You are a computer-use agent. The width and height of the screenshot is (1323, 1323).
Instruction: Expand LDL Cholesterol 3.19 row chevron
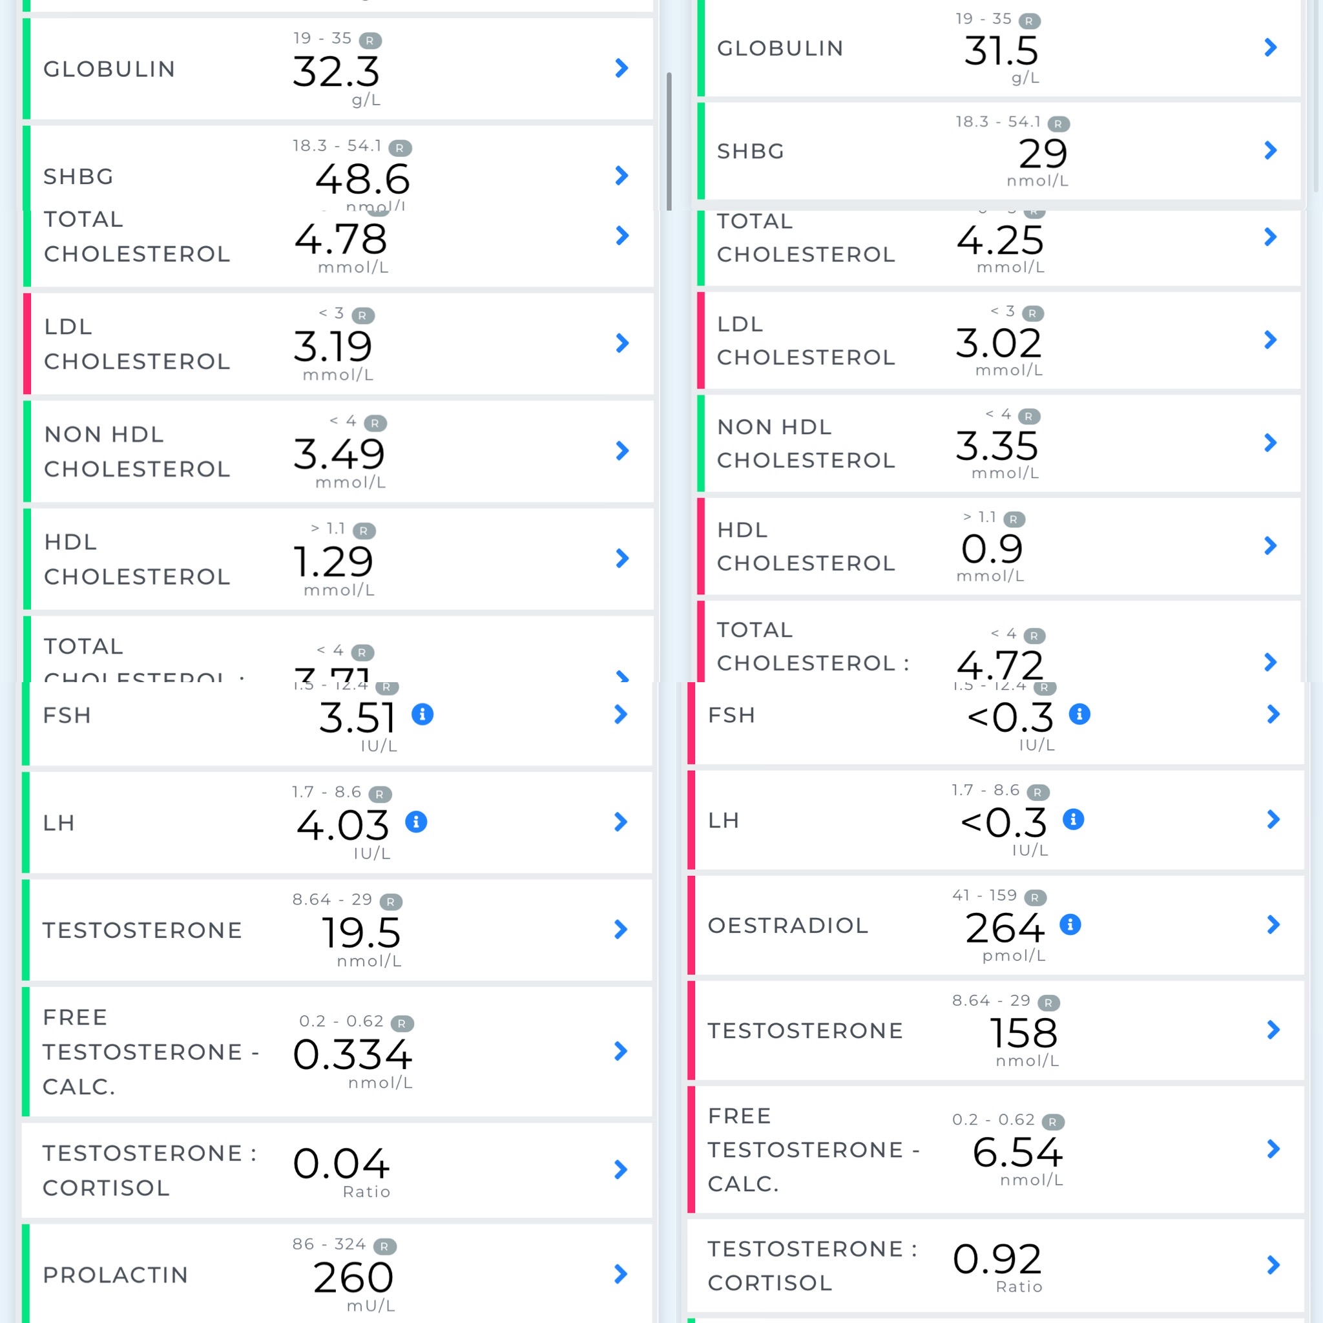(x=622, y=343)
